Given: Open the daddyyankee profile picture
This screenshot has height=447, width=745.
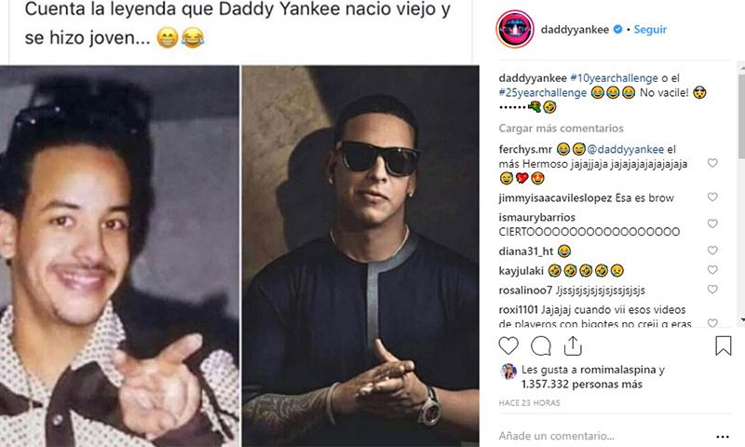Looking at the screenshot, I should [516, 29].
